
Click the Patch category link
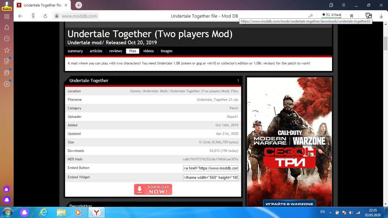(233, 108)
